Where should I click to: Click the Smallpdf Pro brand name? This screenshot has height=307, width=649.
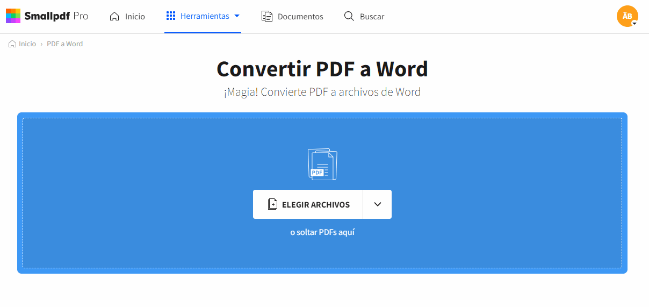click(56, 16)
